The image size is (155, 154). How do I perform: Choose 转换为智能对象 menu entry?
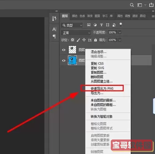[x=102, y=116]
